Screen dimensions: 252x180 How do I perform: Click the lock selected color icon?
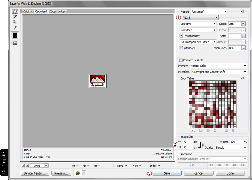click(x=215, y=131)
